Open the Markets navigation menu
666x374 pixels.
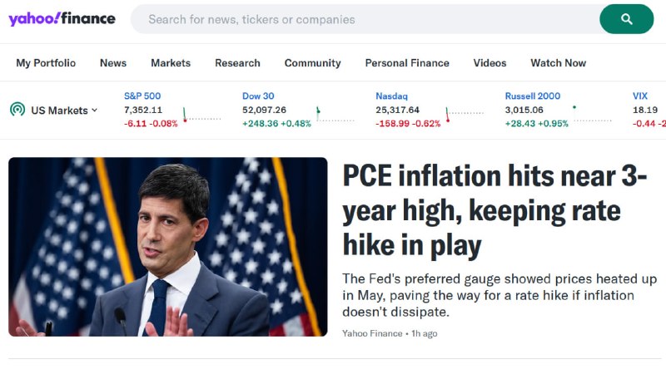pos(171,63)
